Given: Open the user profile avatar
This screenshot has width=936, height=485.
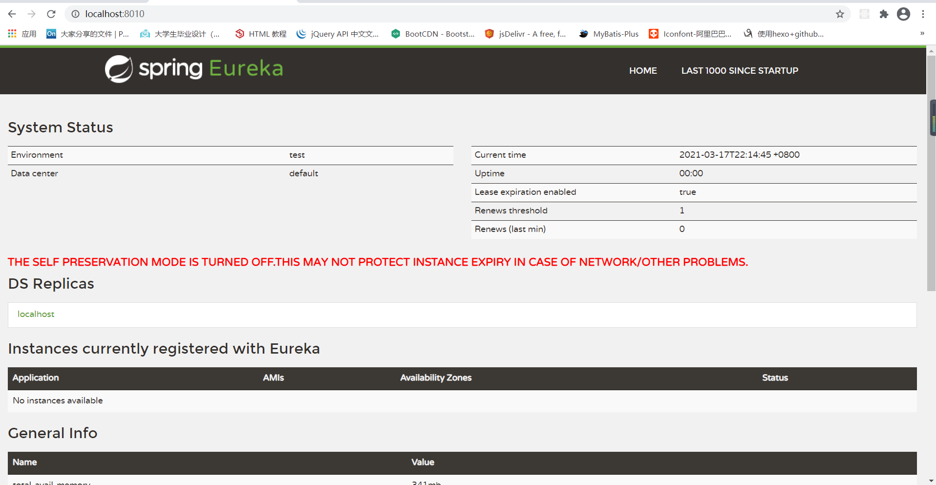Looking at the screenshot, I should [903, 14].
